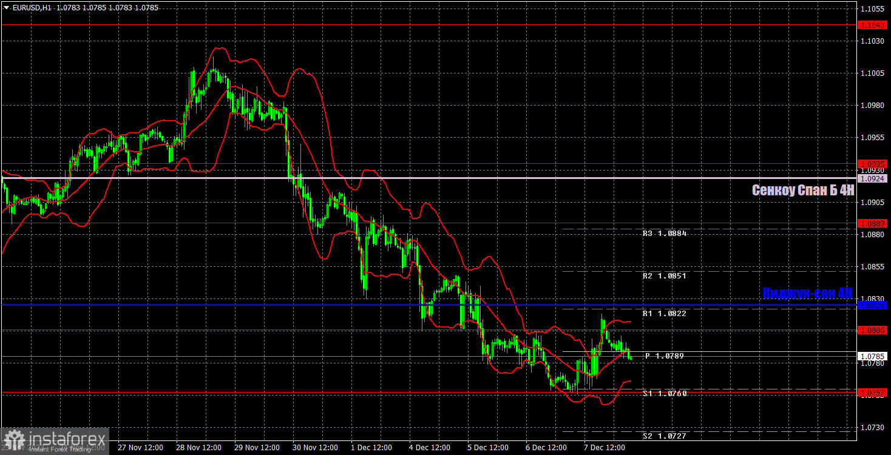Click the 1.1005 price axis value
This screenshot has height=455, width=891.
point(873,73)
